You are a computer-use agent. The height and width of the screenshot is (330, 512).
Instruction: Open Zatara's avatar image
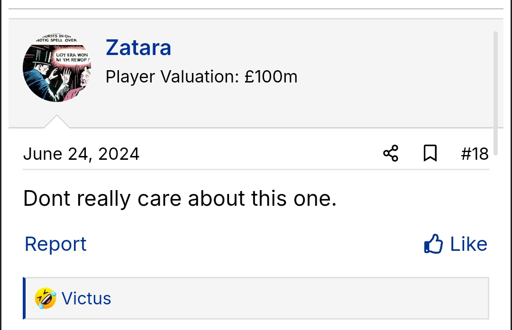click(56, 68)
